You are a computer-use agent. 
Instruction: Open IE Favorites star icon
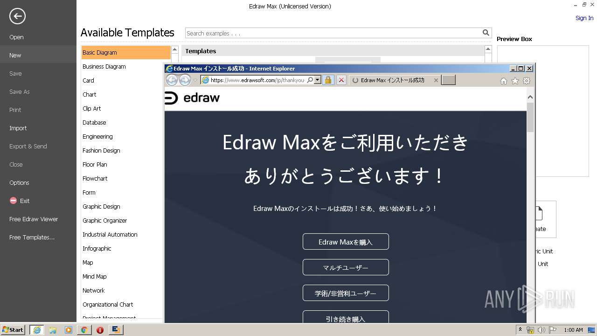point(515,81)
